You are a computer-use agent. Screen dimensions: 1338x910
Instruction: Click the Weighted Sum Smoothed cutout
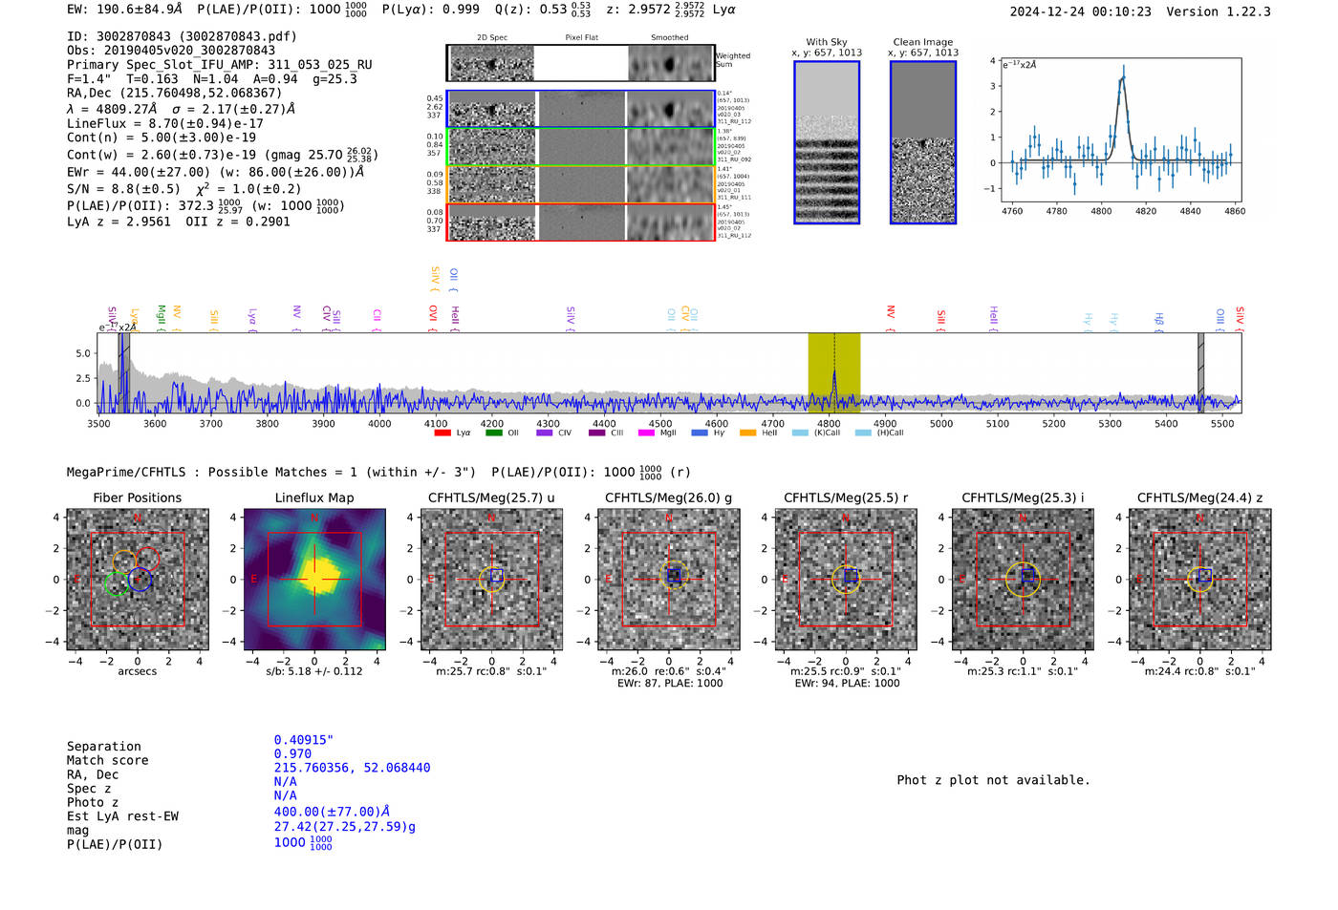pos(670,64)
